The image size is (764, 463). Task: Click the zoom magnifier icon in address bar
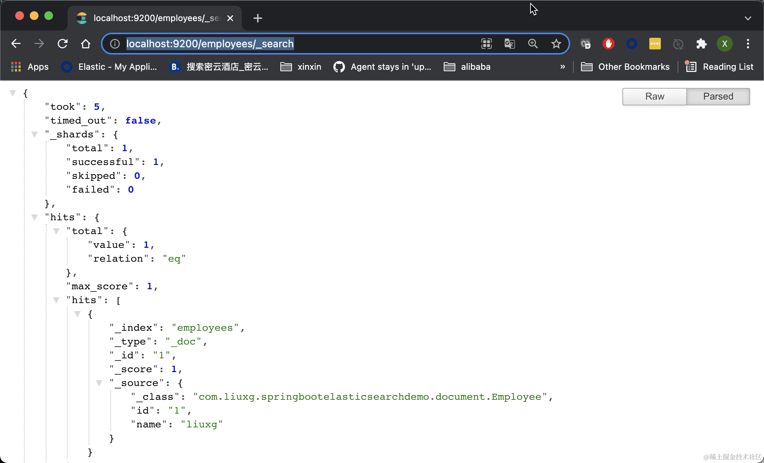(x=533, y=44)
